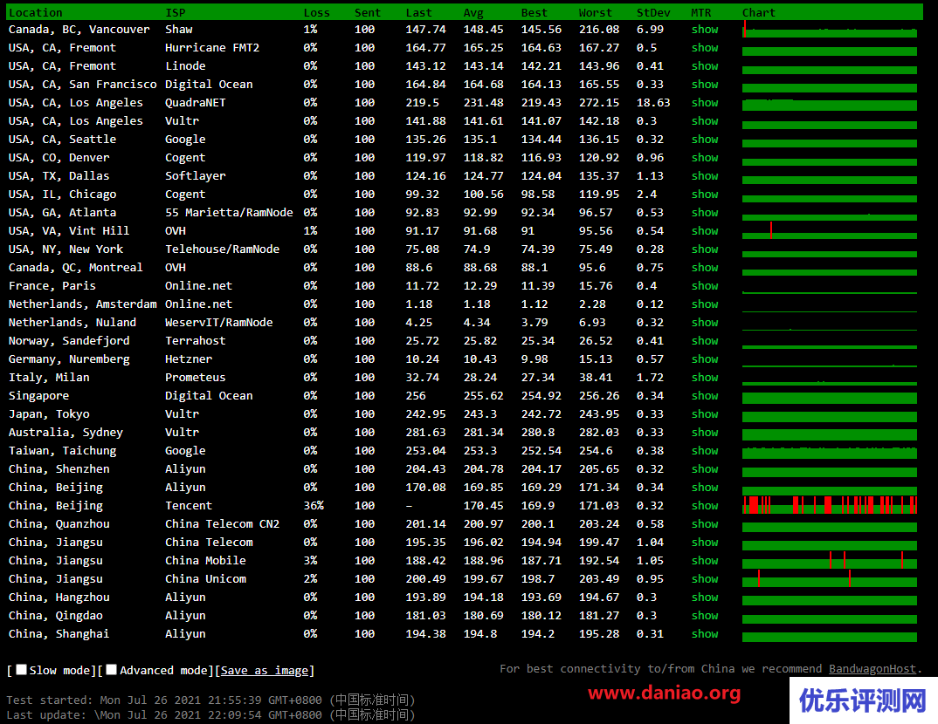Open the MTR for Germany, Nuremberg
This screenshot has width=938, height=724.
(705, 359)
